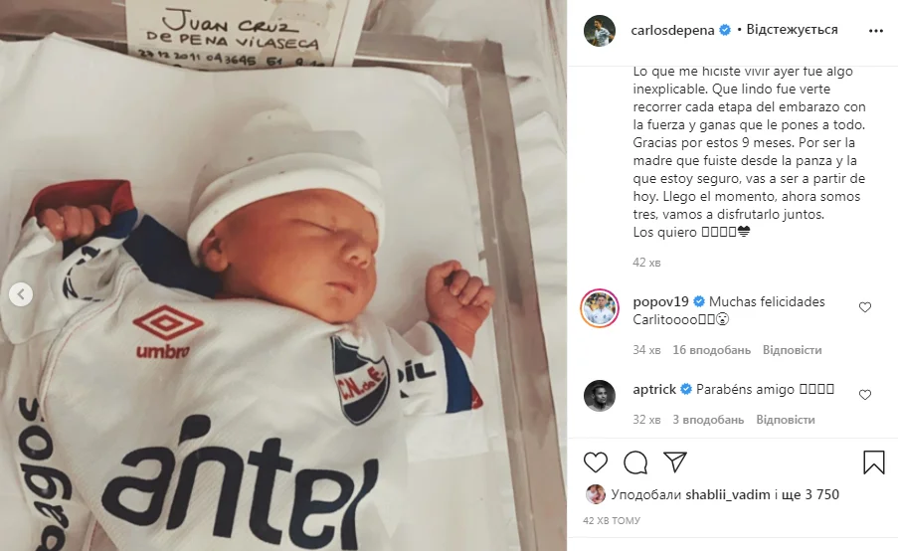Image resolution: width=898 pixels, height=551 pixels.
Task: Like the post with the heart icon
Action: 596,462
